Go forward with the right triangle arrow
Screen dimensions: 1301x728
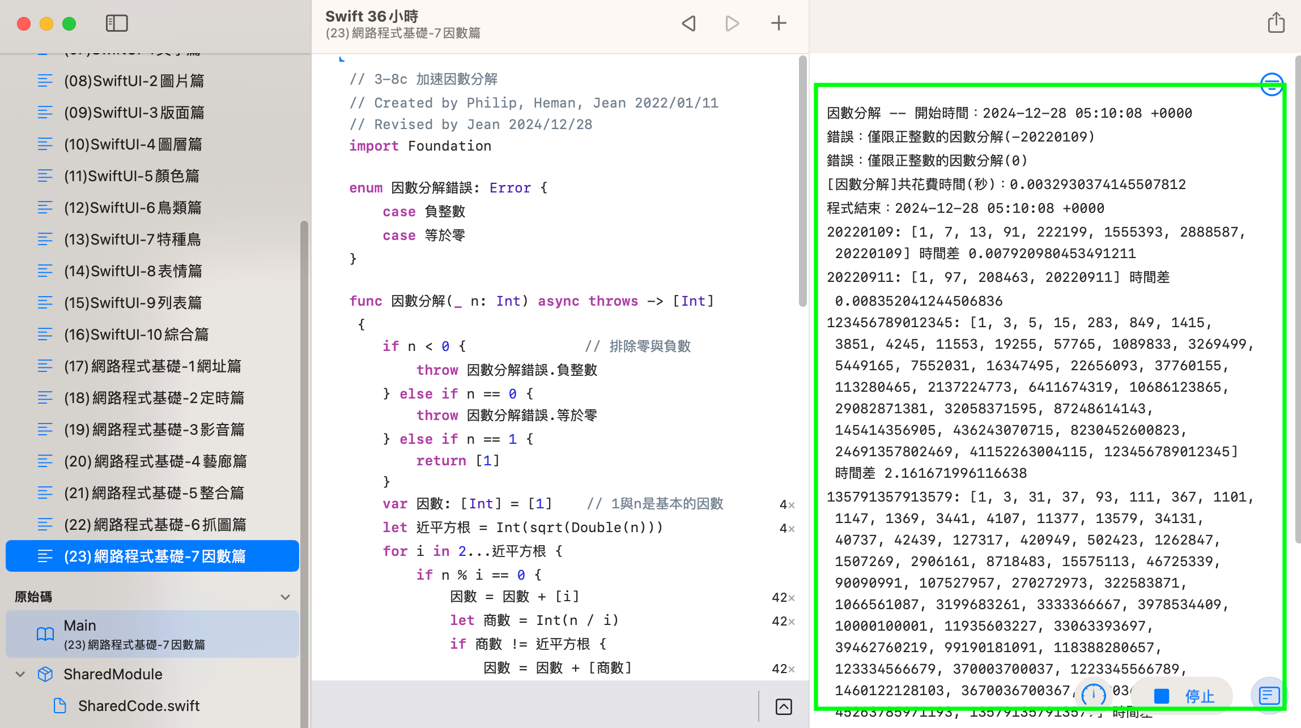click(732, 23)
